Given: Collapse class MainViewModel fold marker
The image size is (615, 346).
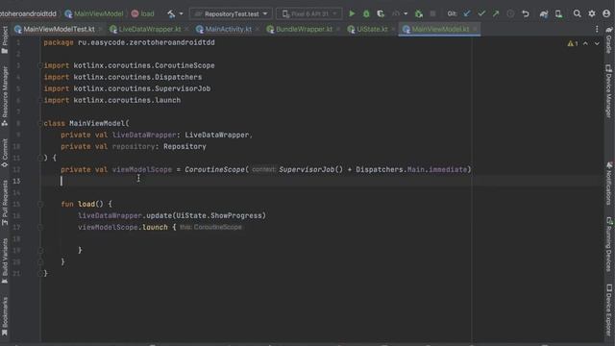Looking at the screenshot, I should pyautogui.click(x=40, y=123).
